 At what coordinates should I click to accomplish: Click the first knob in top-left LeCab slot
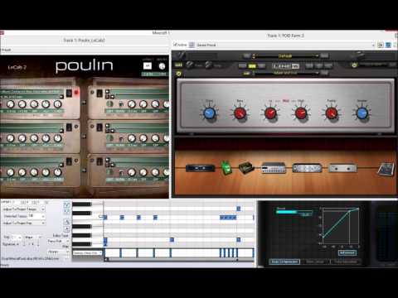[x=10, y=104]
